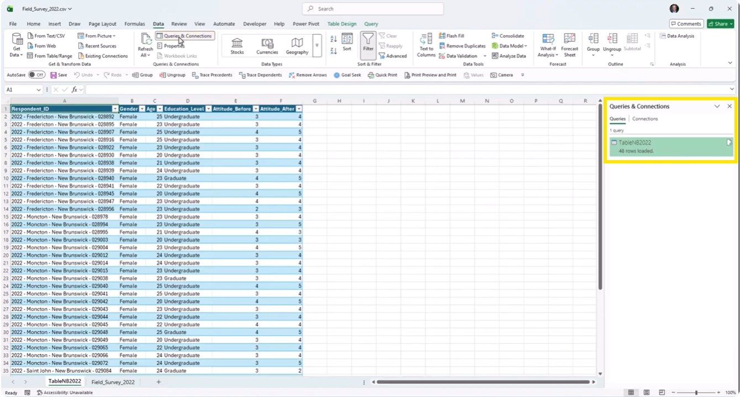
Task: Open Recent Sources
Action: tap(97, 46)
